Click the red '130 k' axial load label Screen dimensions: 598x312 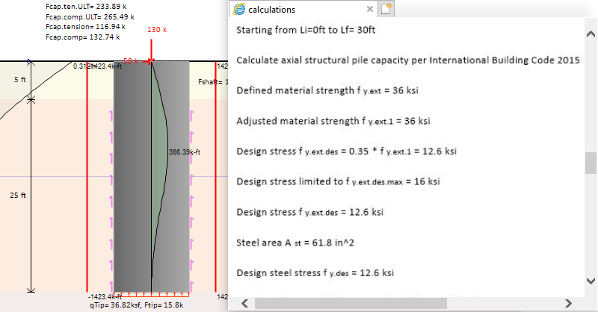point(157,29)
